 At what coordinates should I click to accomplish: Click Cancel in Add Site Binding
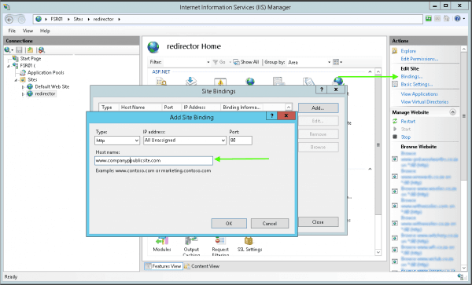[x=269, y=224]
